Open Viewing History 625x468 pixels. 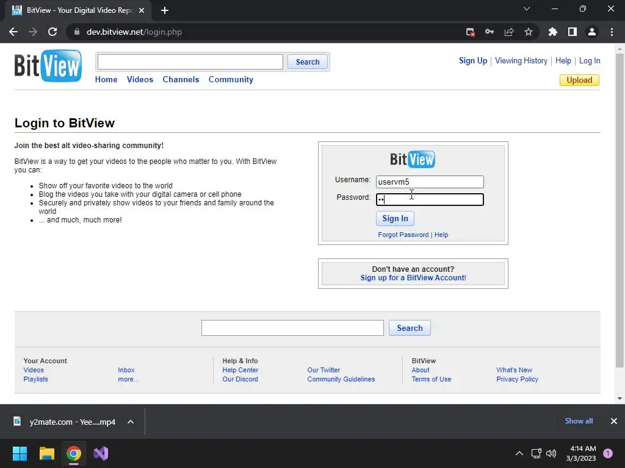[521, 61]
